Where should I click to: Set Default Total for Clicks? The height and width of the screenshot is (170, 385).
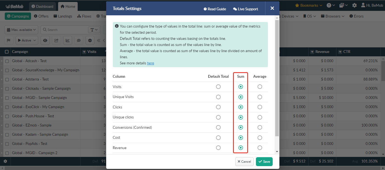(x=218, y=107)
